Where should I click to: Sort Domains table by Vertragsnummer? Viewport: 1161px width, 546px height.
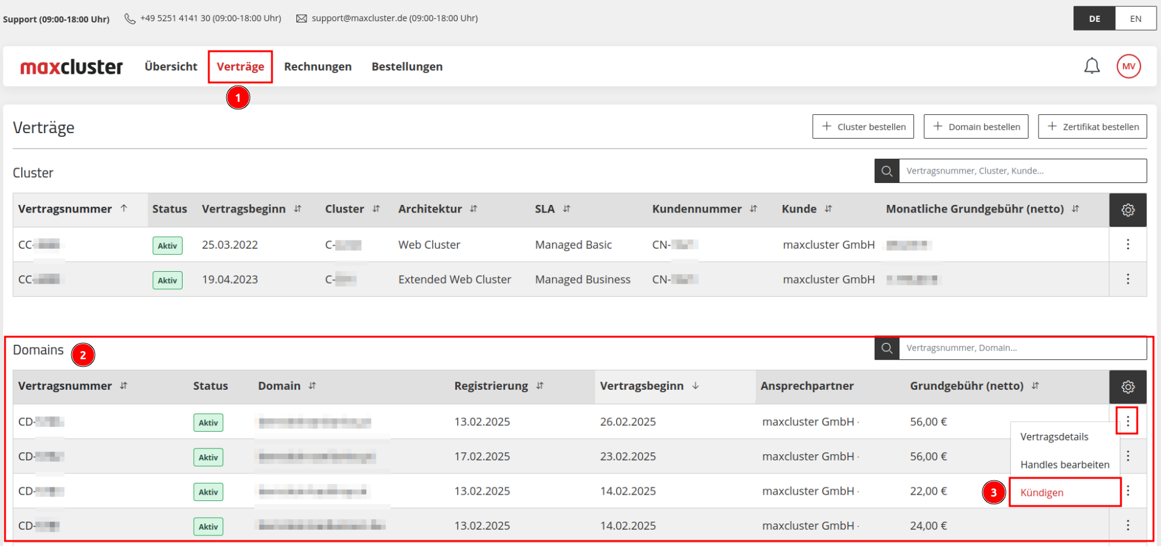point(124,385)
